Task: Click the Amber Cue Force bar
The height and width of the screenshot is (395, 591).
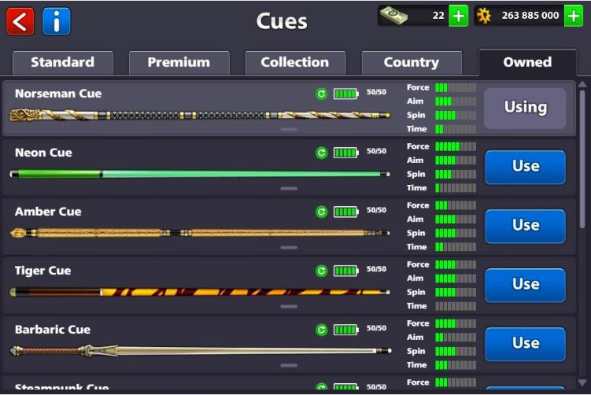Action: point(456,205)
